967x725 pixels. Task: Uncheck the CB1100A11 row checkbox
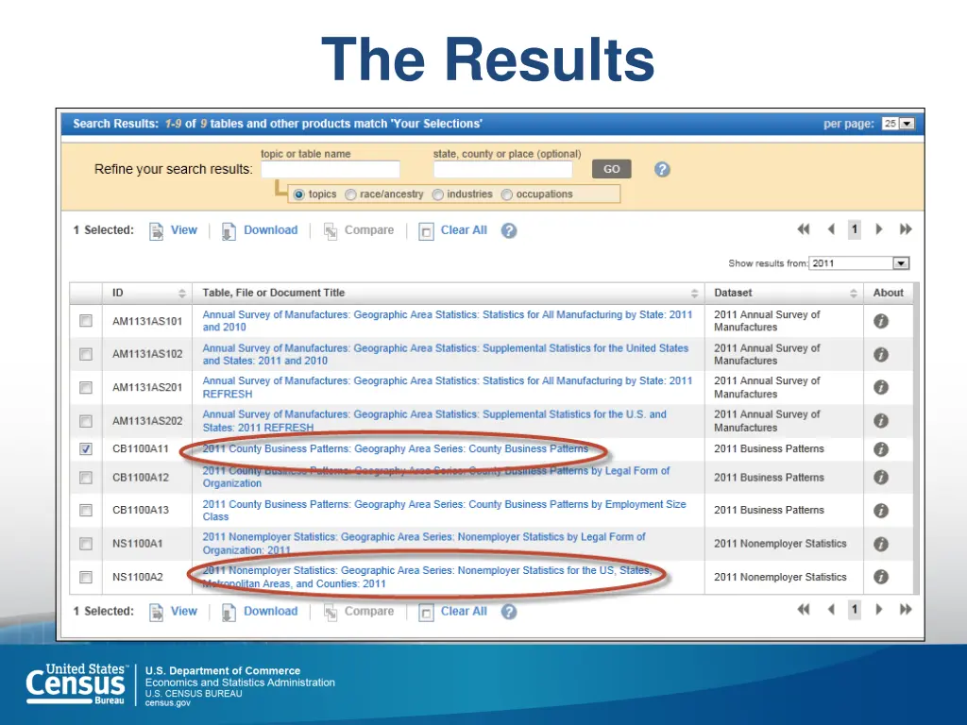point(86,448)
